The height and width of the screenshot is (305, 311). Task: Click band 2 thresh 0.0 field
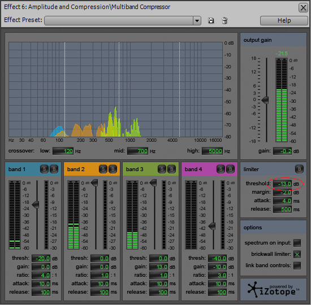tap(100, 259)
